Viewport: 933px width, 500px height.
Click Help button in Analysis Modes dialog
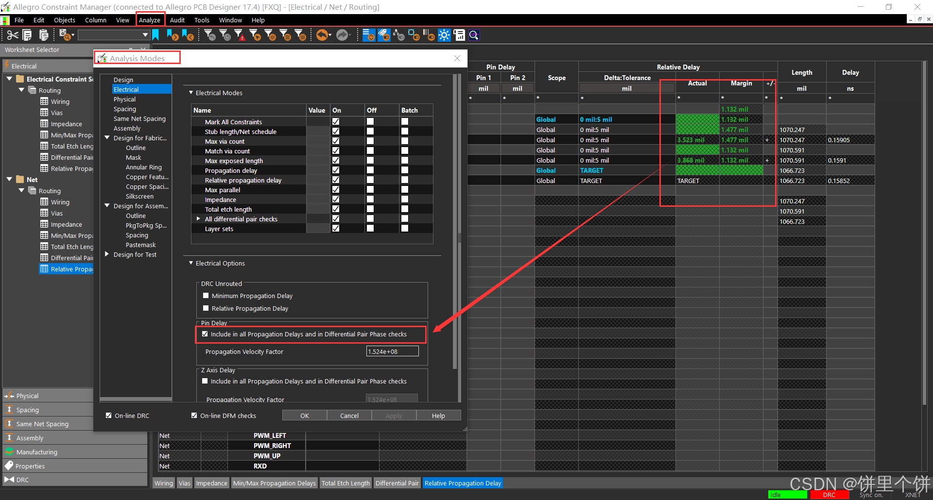(438, 416)
